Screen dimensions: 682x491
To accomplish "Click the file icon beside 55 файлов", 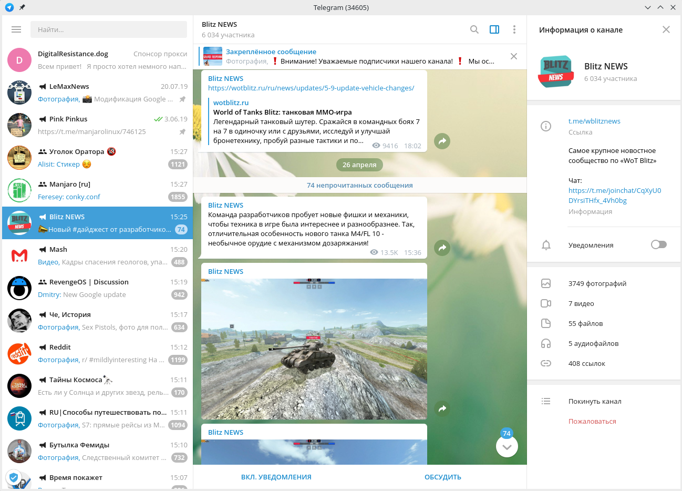I will (546, 323).
